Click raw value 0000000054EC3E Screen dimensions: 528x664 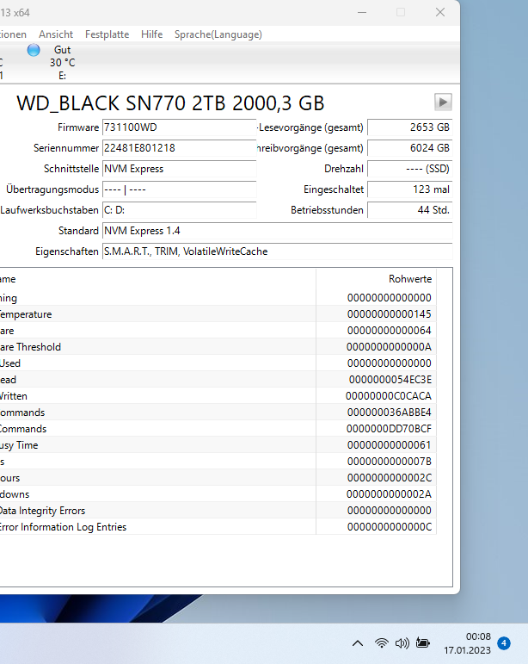[x=390, y=380]
